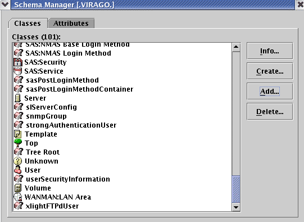Click the Delete... button

point(270,112)
